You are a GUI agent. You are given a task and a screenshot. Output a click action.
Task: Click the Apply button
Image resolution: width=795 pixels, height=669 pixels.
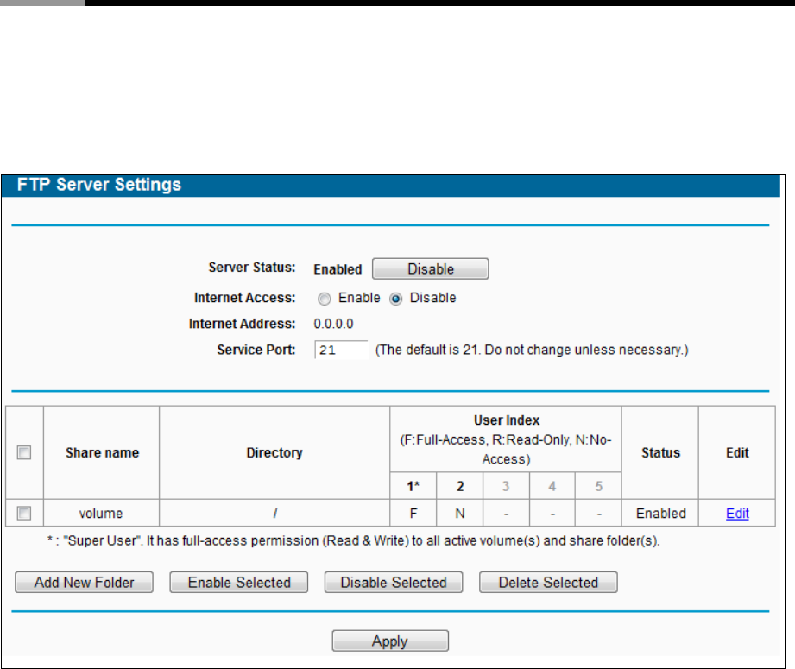[390, 641]
